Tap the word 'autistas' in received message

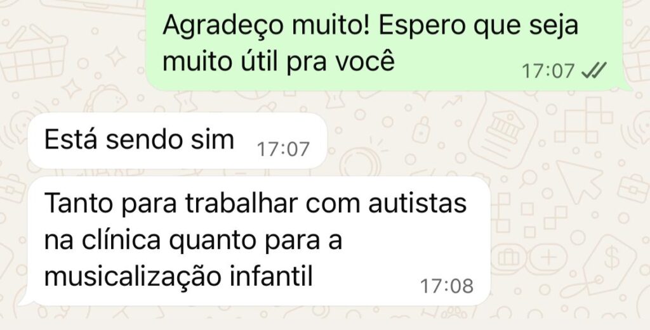pos(418,203)
